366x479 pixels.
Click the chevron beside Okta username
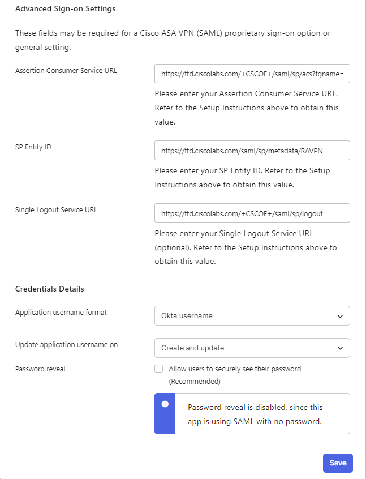coord(340,316)
